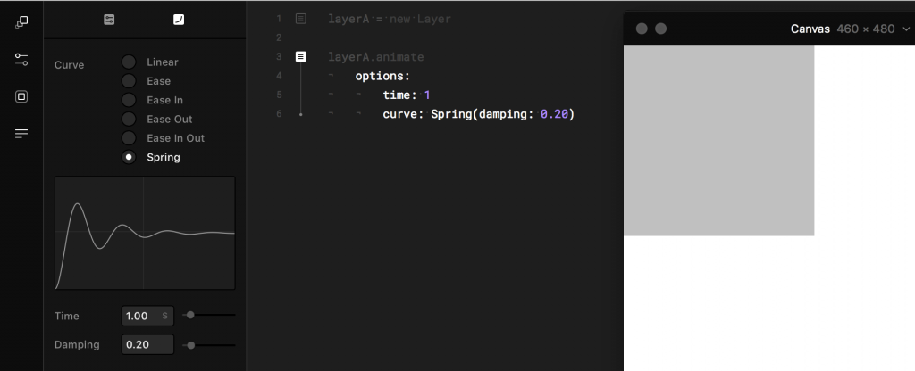
Task: Open the text lines sidebar icon
Action: click(21, 134)
